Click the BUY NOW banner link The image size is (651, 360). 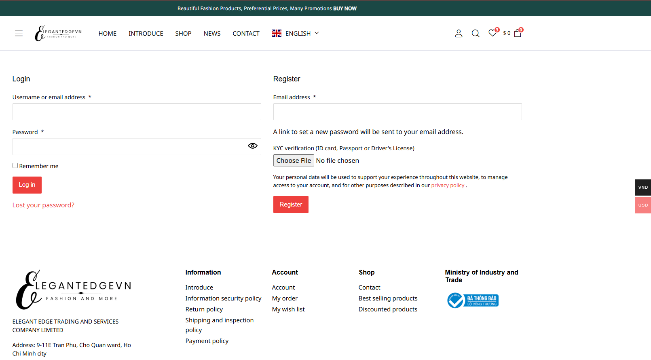point(345,9)
